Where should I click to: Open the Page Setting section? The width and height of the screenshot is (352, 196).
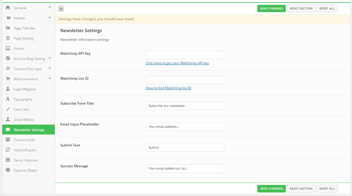coord(28,38)
